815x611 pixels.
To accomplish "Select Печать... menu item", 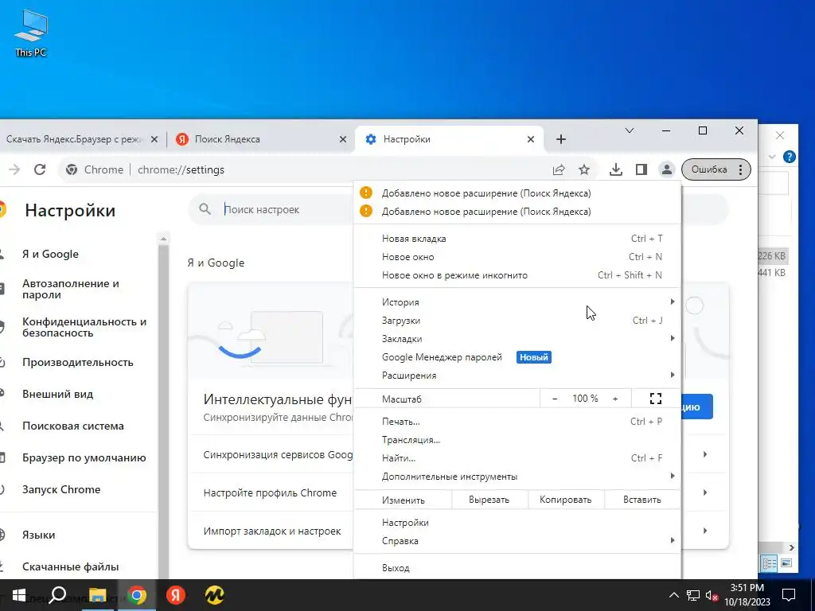I will [x=517, y=422].
